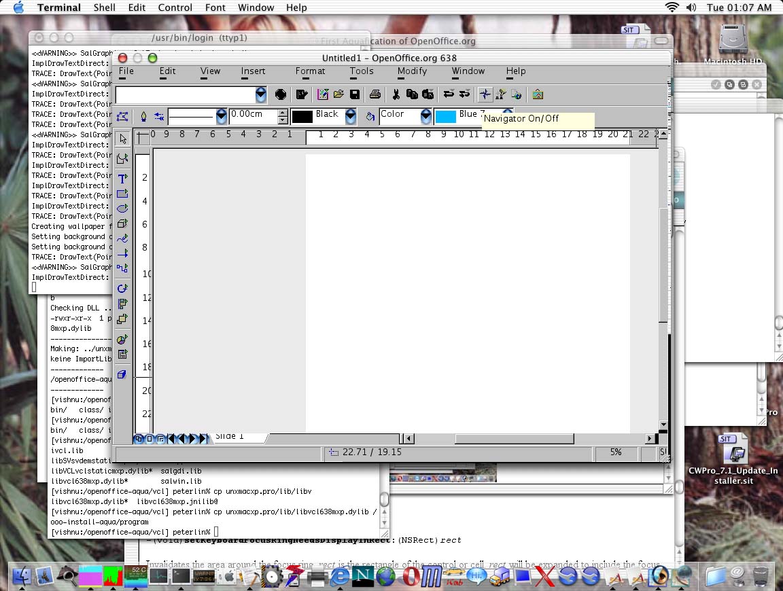Click the 0.00cm line width field
The image size is (783, 591).
(254, 116)
